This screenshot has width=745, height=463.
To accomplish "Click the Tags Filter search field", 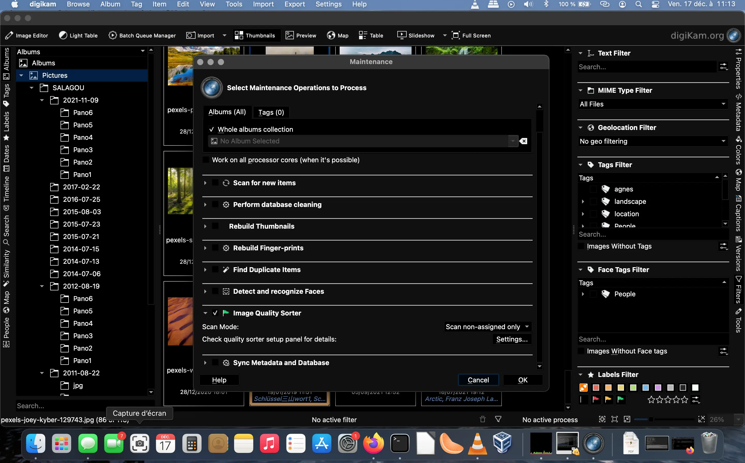I will click(x=644, y=234).
